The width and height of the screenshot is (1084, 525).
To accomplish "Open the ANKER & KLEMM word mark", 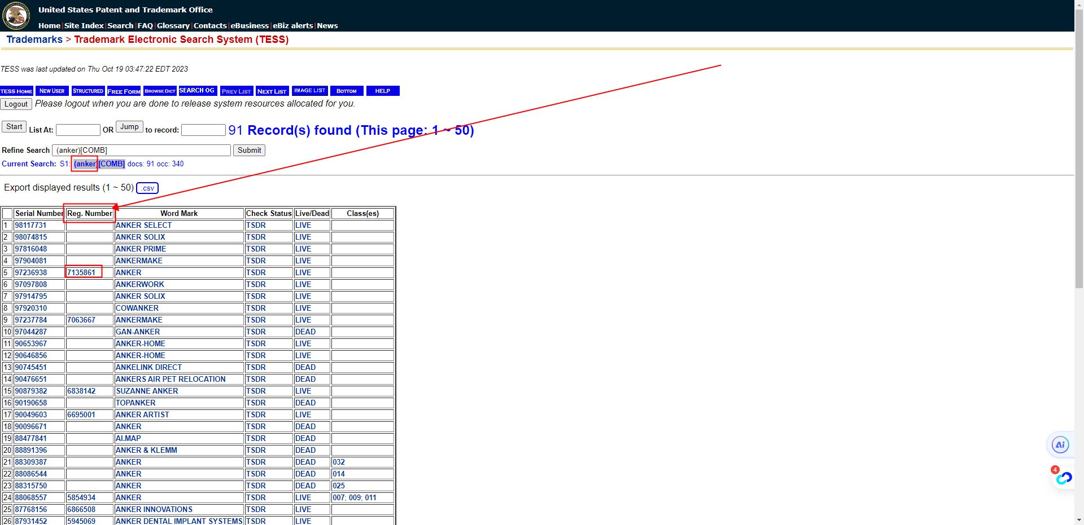I will click(x=146, y=451).
